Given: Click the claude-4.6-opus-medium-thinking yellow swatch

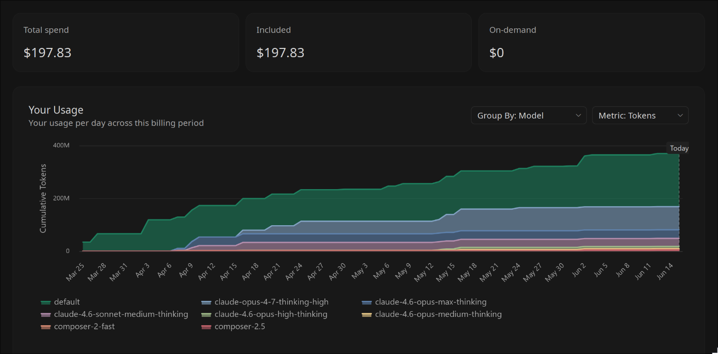Looking at the screenshot, I should click(367, 314).
